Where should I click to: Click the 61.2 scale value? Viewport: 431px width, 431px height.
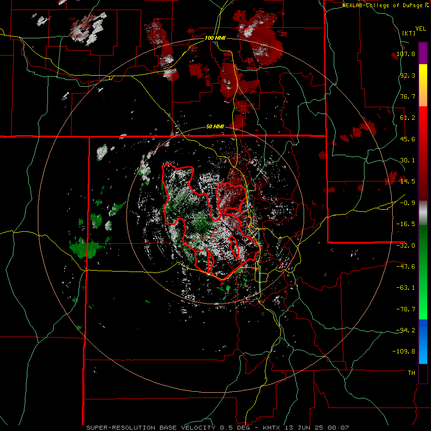(408, 118)
